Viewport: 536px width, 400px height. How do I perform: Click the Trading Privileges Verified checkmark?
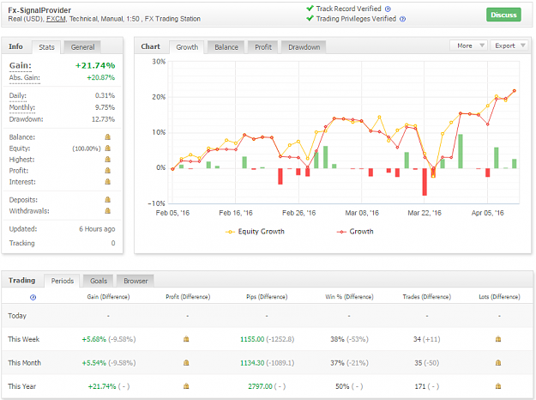pos(310,18)
